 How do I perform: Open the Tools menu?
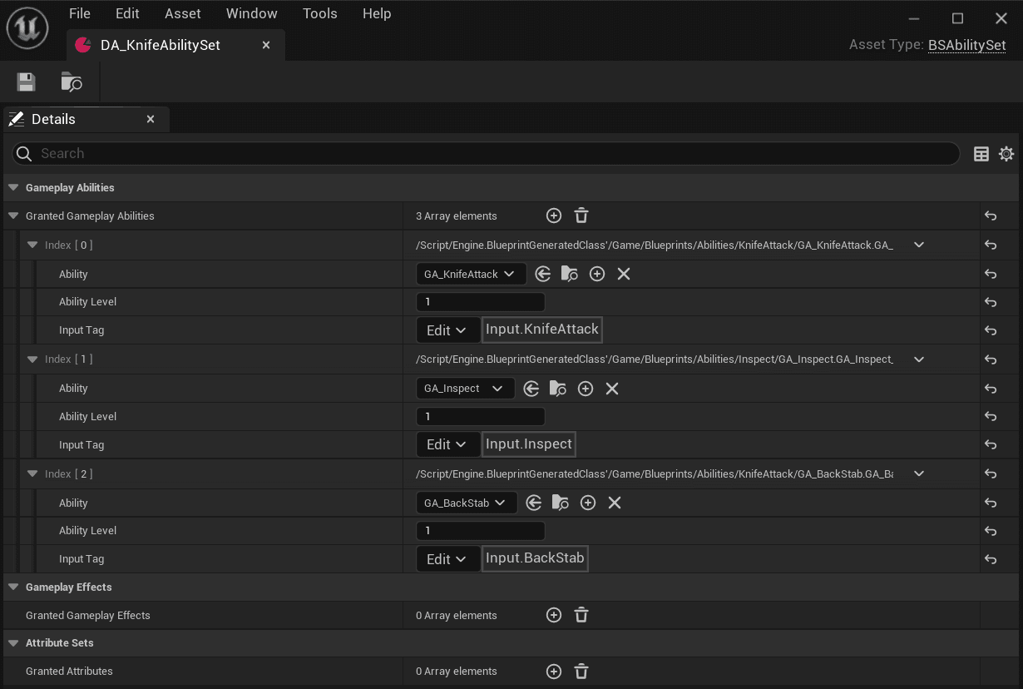click(320, 13)
